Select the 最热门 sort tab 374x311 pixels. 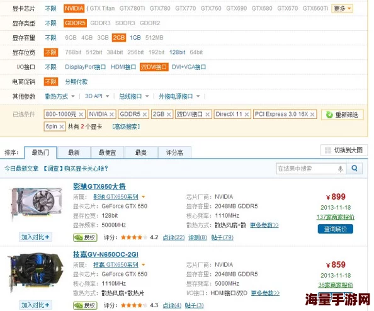[x=40, y=152]
